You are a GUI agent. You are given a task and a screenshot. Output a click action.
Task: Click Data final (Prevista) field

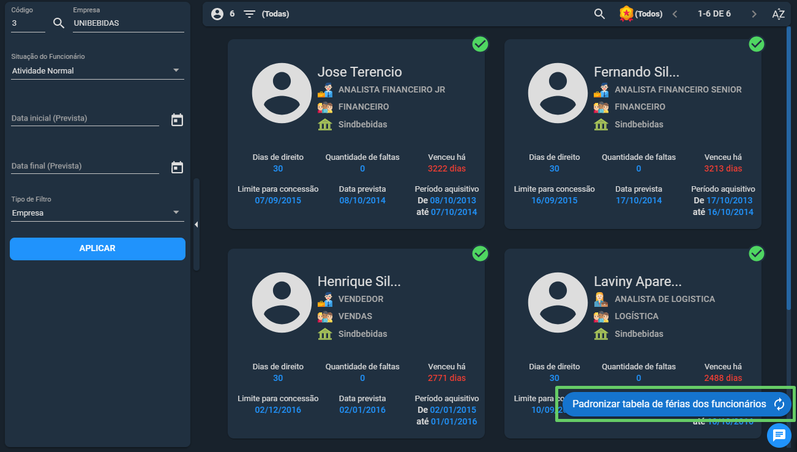[85, 166]
